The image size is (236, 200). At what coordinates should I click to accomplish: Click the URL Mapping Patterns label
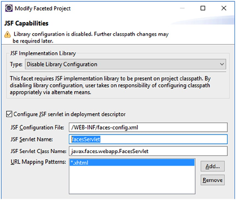tap(38, 162)
